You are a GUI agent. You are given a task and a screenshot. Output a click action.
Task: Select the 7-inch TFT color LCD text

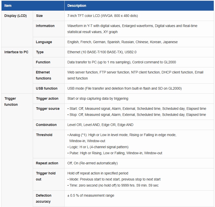click(102, 16)
